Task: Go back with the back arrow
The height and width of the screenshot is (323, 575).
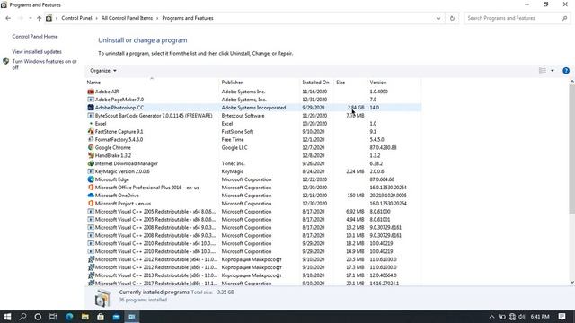Action: click(8, 18)
